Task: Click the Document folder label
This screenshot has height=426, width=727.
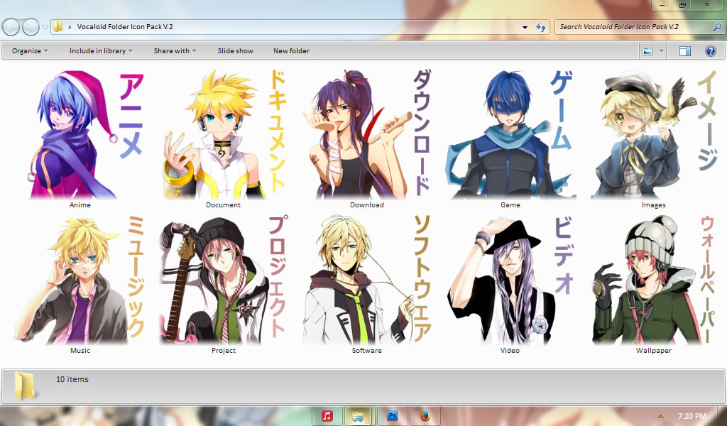Action: 224,205
